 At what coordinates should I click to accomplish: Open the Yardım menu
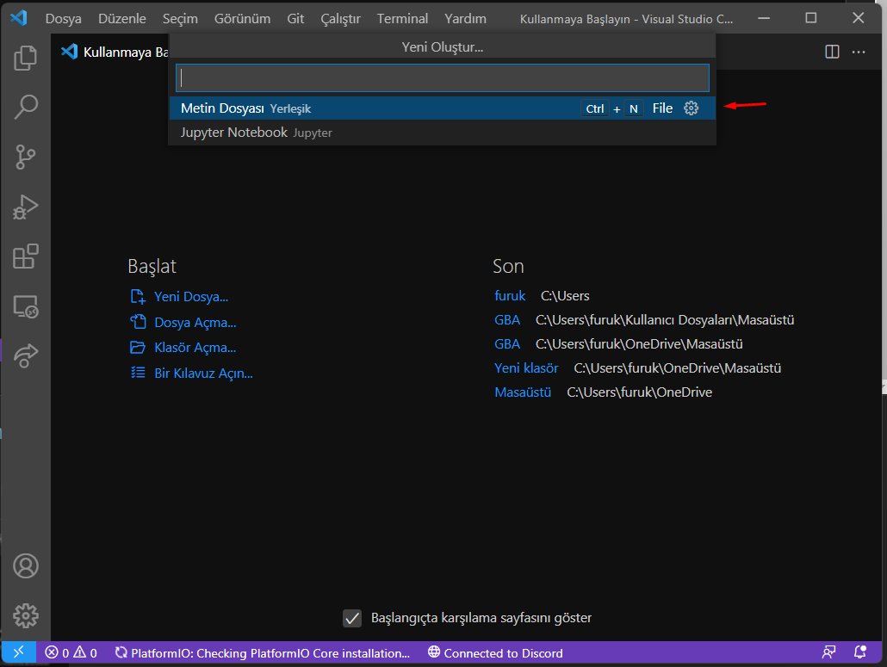(465, 19)
